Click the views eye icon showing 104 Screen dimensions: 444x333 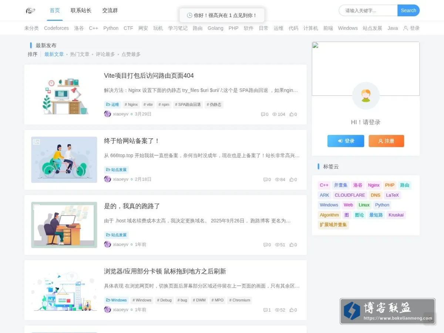pyautogui.click(x=275, y=114)
